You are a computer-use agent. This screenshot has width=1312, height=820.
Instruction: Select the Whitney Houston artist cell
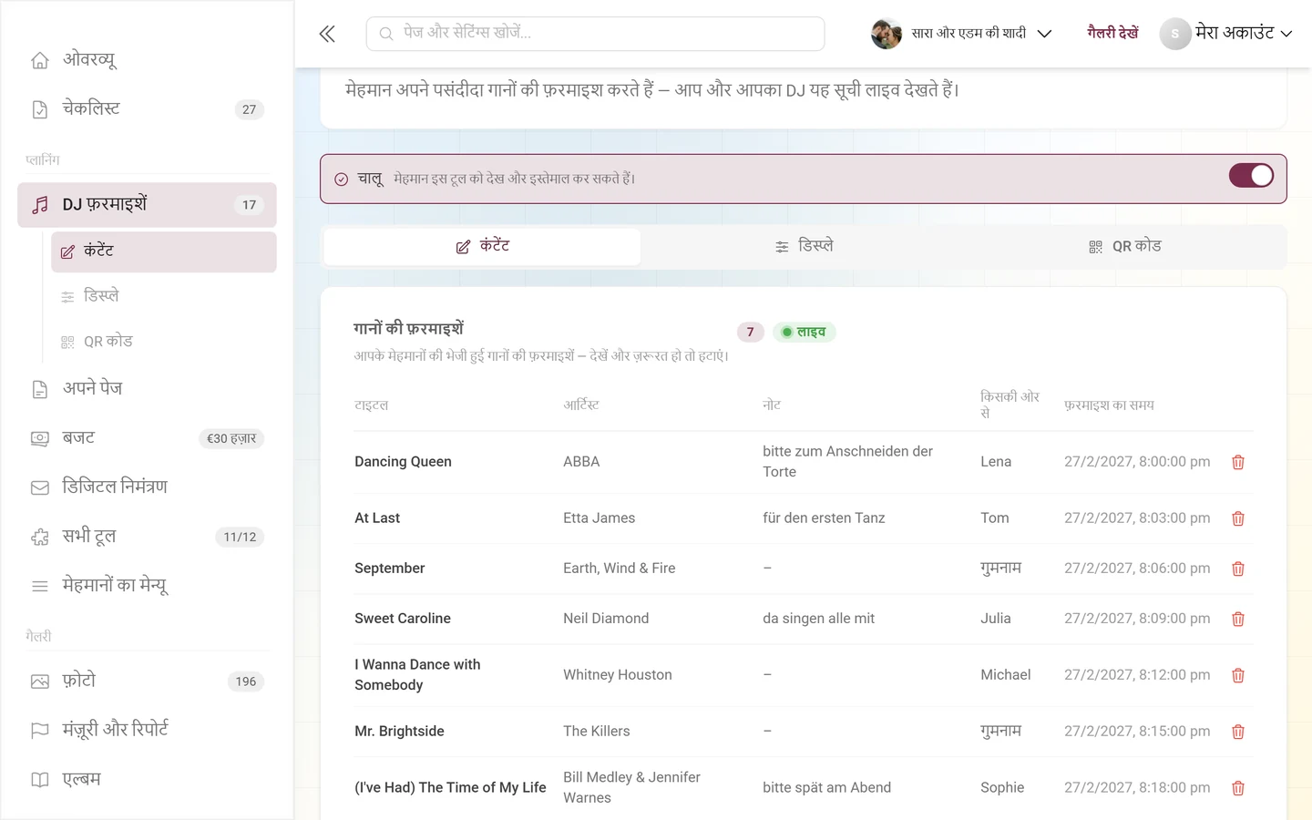click(x=618, y=675)
